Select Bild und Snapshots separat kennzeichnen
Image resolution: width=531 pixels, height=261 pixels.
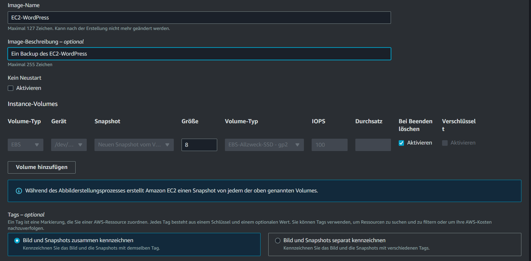278,241
